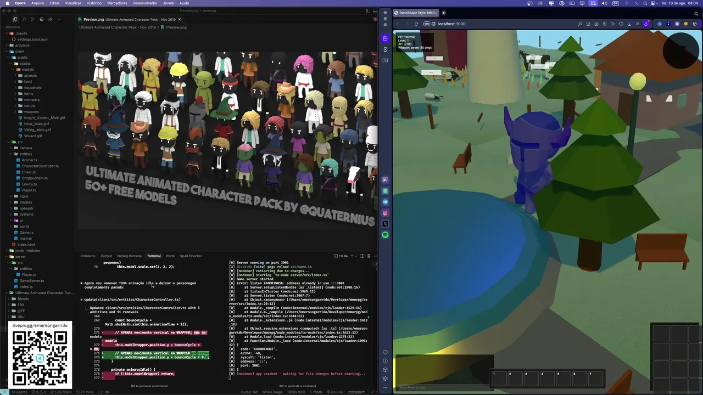Open the Extensions grid icon in the activity bar
The width and height of the screenshot is (703, 395).
(x=50, y=19)
